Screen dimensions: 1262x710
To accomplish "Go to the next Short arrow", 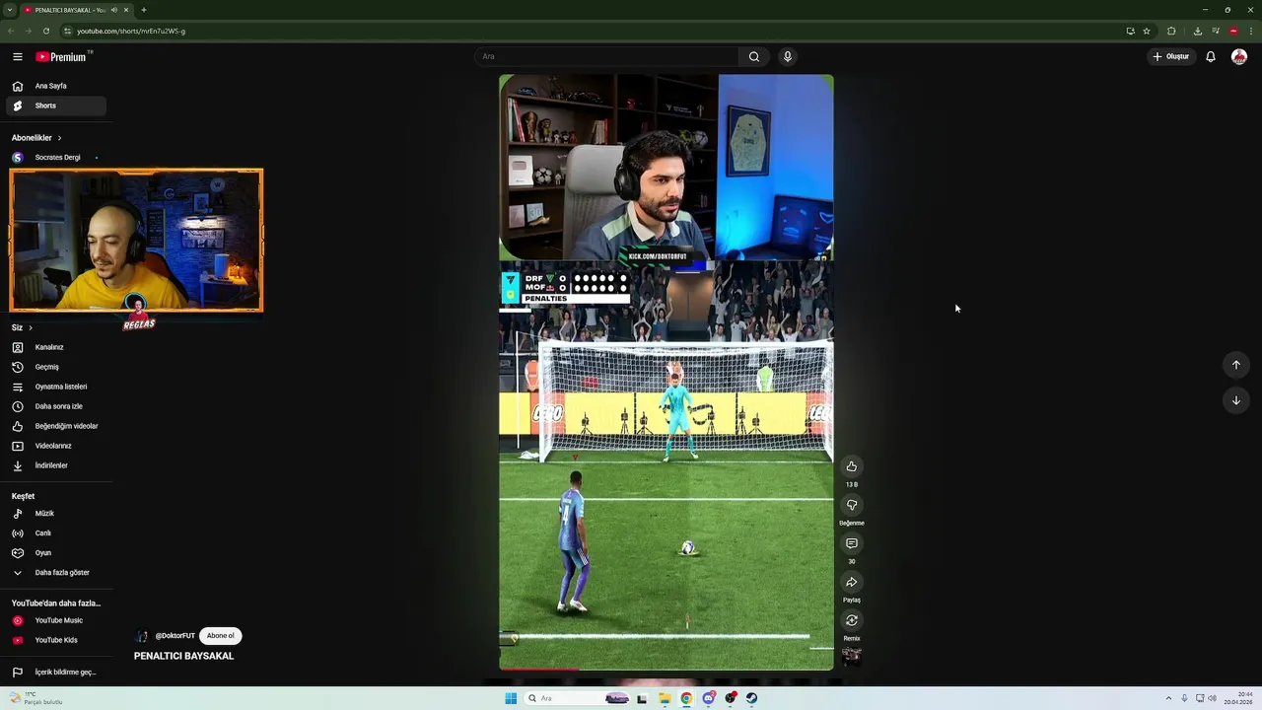I will pos(1236,400).
